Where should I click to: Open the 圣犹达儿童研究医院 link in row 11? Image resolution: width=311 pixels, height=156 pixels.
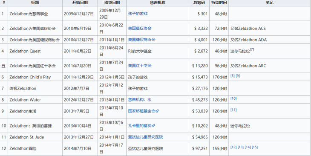pyautogui.click(x=145, y=137)
